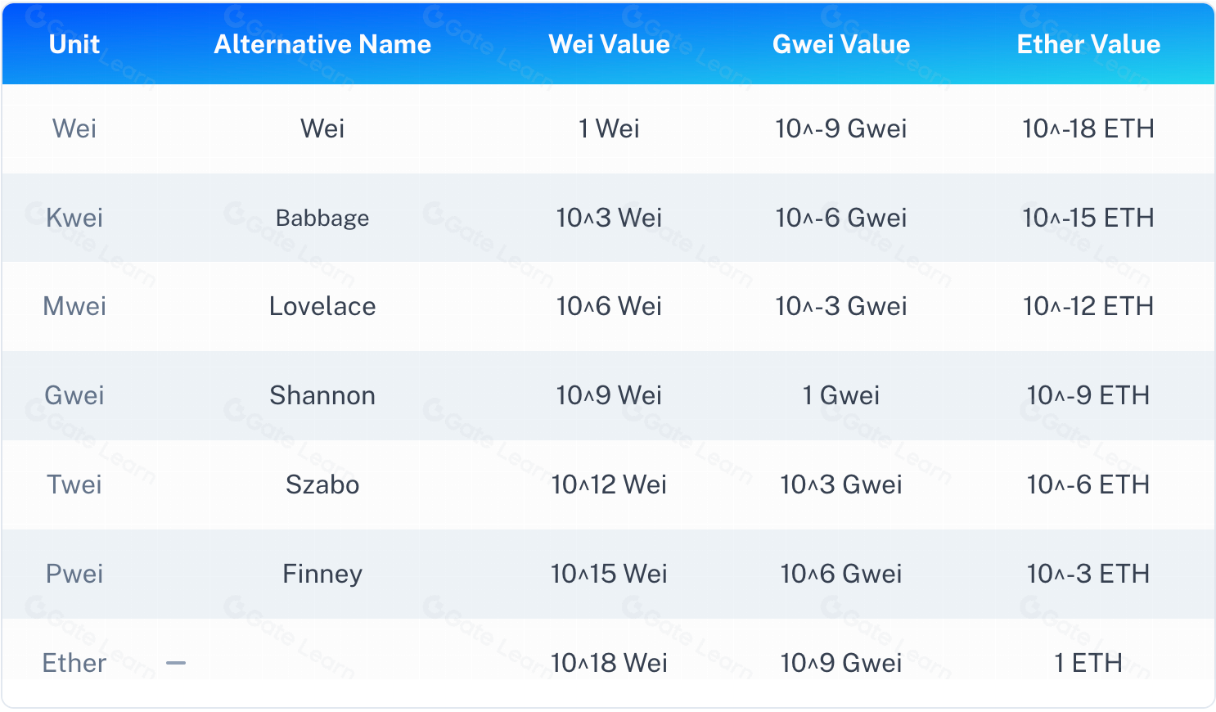
Task: Click the Szabo cell
Action: 322,484
